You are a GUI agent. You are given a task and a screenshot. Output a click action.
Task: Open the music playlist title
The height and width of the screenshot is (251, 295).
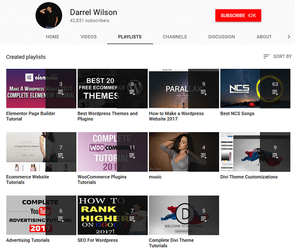coord(155,177)
